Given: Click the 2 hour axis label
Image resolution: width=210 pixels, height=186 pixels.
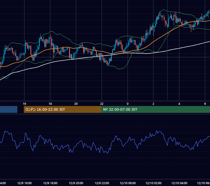Looking at the screenshot, I should pos(153,104).
